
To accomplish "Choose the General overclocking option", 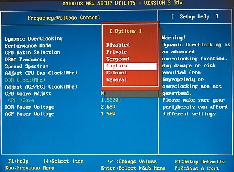I will coord(117,80).
